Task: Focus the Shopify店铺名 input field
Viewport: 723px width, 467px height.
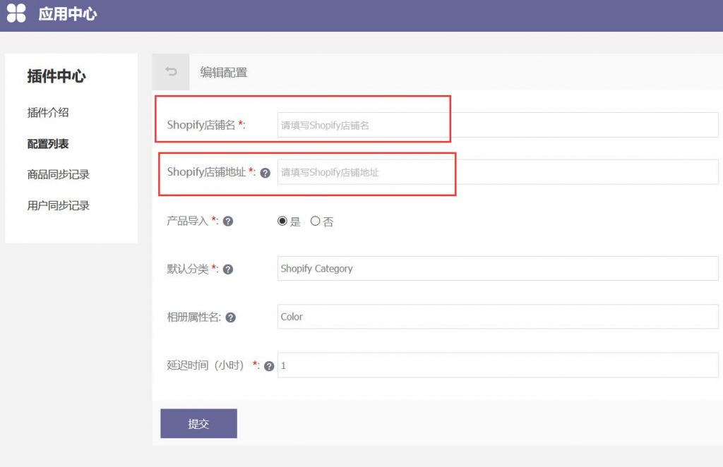Action: pos(497,126)
